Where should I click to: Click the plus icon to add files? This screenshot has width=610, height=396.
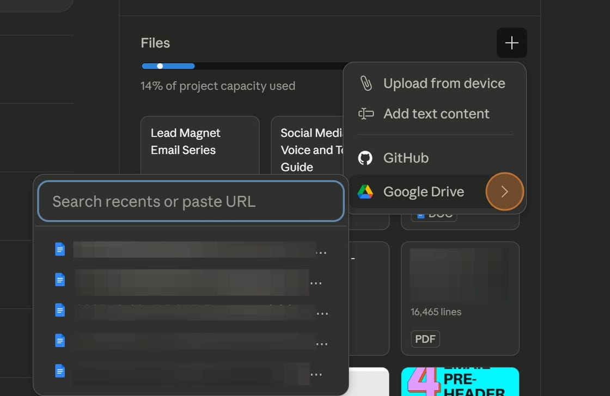[511, 42]
